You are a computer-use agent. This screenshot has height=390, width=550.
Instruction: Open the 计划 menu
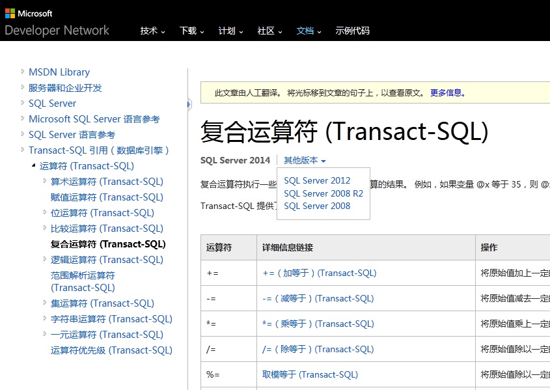coord(230,31)
